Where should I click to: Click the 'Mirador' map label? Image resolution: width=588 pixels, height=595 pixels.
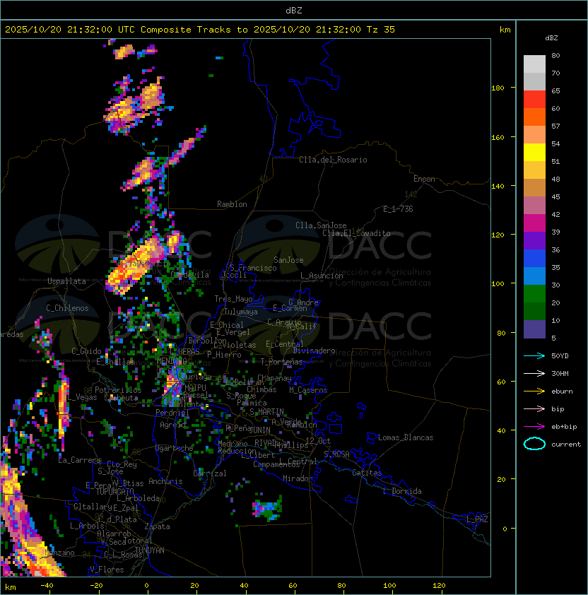298,478
